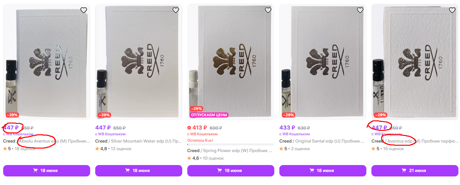Add Silver Mountain Water sample to cart

click(x=139, y=170)
